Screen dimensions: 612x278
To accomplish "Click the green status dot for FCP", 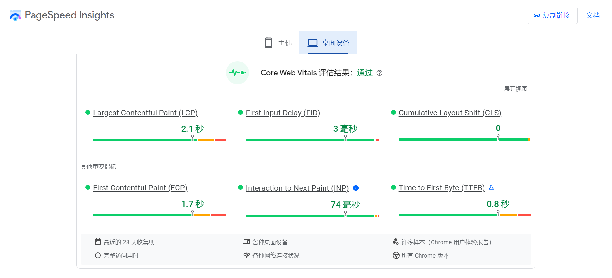I will click(88, 187).
